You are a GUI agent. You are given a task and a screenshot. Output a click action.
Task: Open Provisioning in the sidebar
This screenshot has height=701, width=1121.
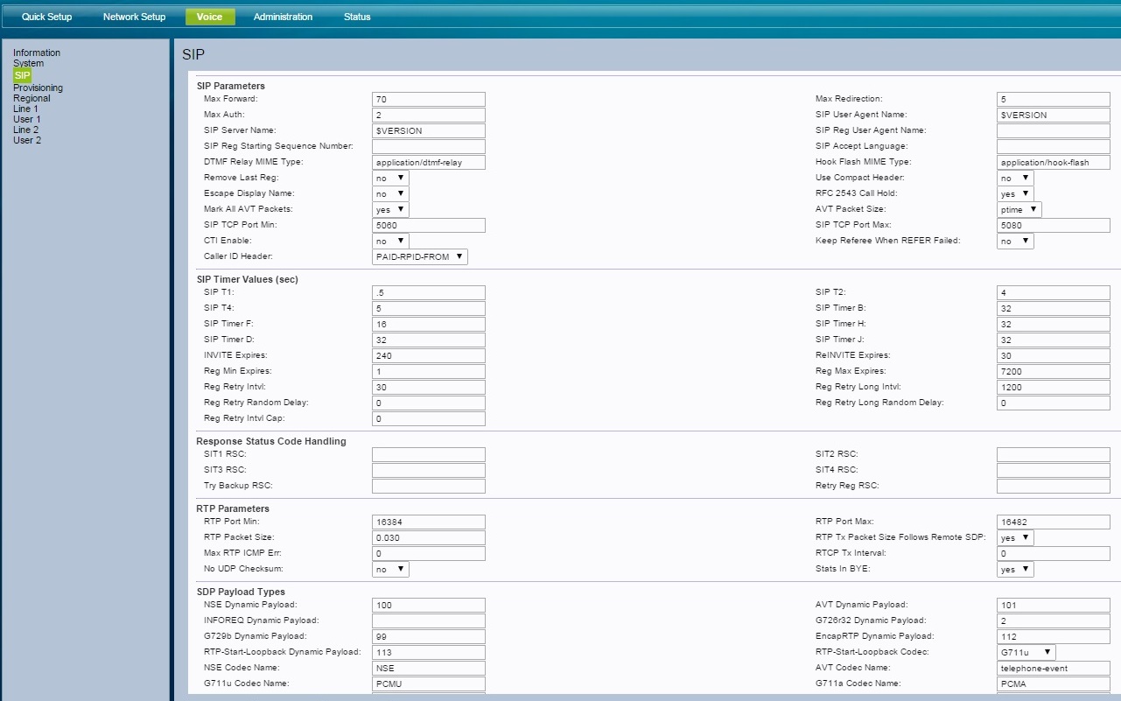[x=38, y=88]
